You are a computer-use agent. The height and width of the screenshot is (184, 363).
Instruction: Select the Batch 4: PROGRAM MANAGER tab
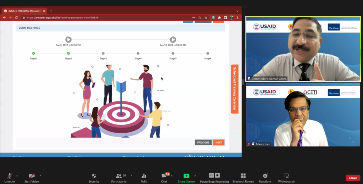pos(24,11)
